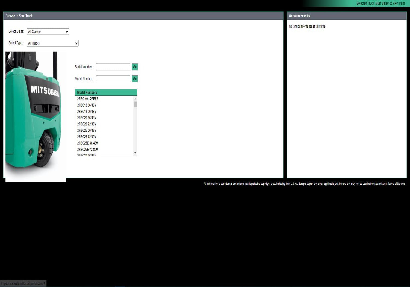This screenshot has height=287, width=410.
Task: Choose model 2FBC25 36/48V
Action: click(87, 130)
